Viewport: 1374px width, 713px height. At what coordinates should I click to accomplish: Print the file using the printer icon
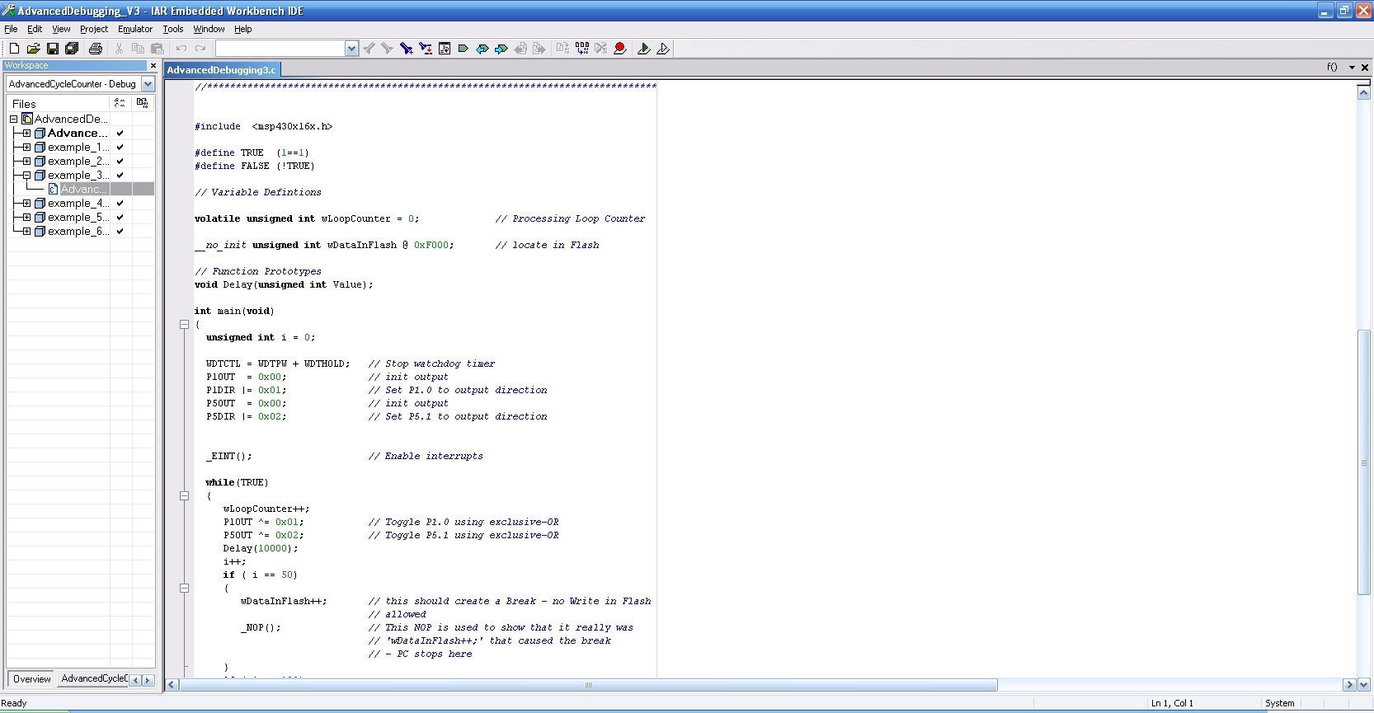[95, 49]
